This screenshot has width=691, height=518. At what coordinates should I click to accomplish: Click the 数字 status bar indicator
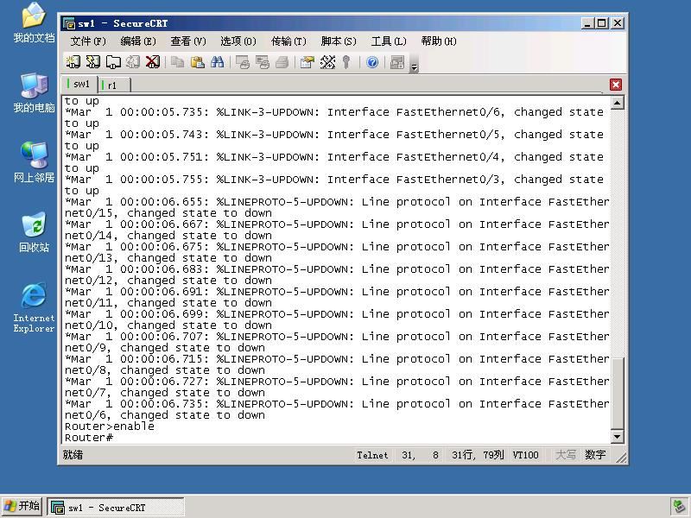coord(595,455)
